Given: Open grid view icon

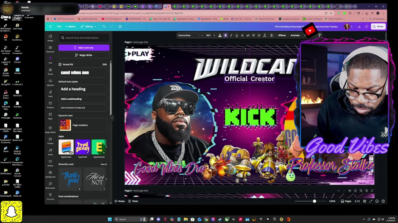Looking at the screenshot, I should click(x=365, y=201).
